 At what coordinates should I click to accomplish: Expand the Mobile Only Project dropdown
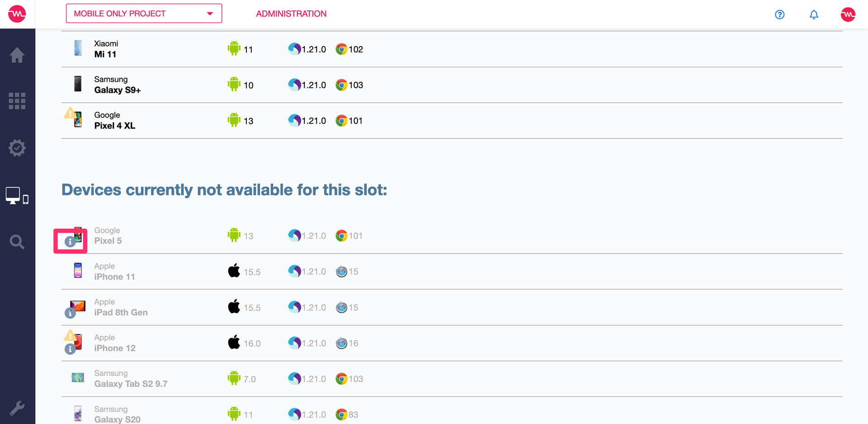144,14
